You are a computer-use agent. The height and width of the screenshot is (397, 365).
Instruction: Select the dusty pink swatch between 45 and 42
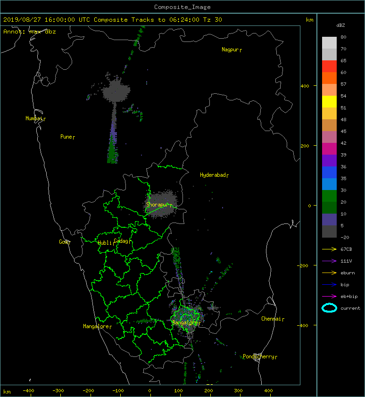[x=329, y=137]
